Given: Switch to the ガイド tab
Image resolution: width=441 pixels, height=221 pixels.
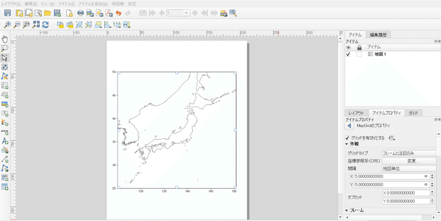Looking at the screenshot, I should (413, 113).
